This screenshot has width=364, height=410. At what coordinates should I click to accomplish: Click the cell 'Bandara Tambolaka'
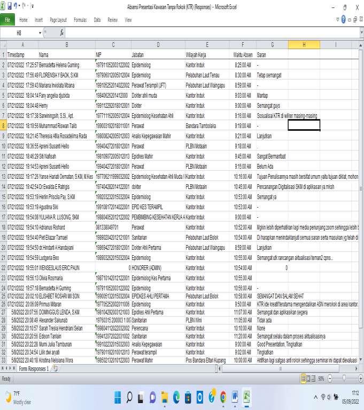207,126
